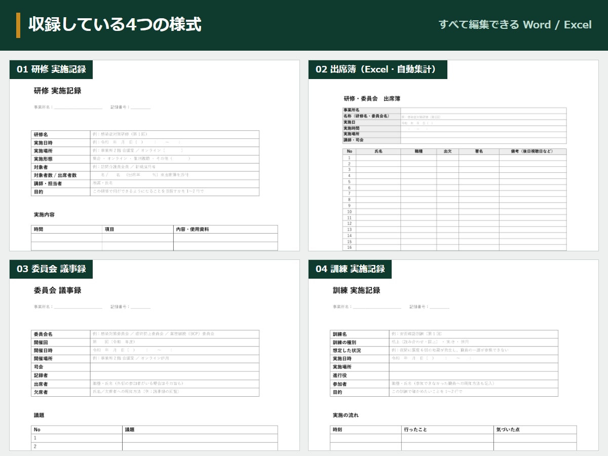Click the 出欠 column header
The image size is (608, 456).
448,151
